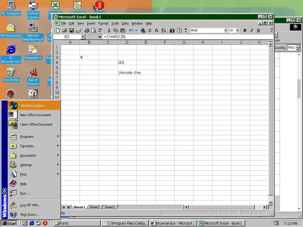The height and width of the screenshot is (227, 303).
Task: Undo the last action with Undo arrow
Action: pos(131,30)
